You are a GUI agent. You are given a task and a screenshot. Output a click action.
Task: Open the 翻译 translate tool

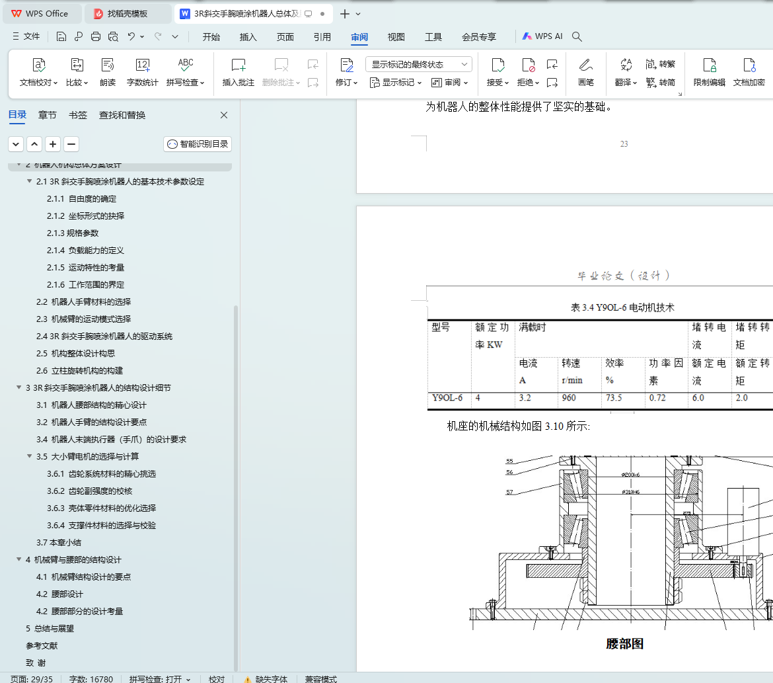coord(626,72)
